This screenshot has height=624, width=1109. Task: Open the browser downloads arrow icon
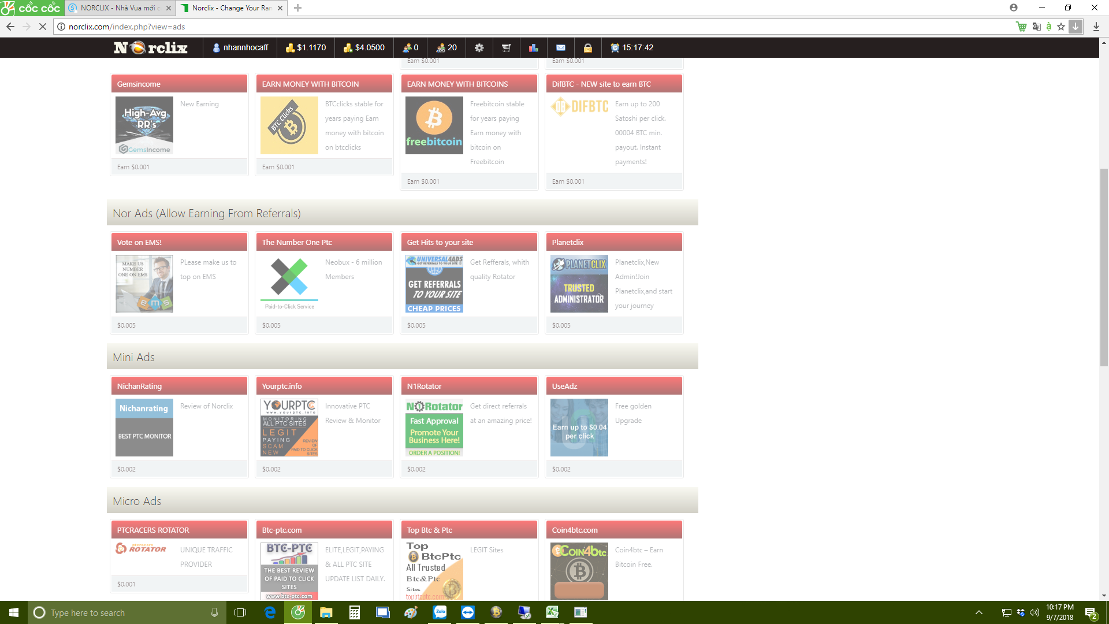[x=1096, y=27]
